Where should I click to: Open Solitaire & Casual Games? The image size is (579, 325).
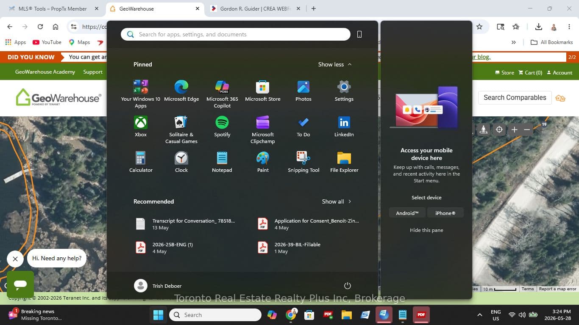tap(181, 129)
